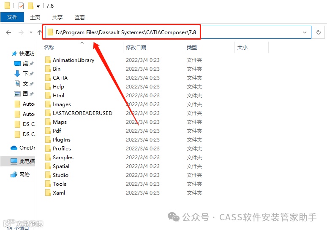Select the CATIA folder icon

click(48, 78)
